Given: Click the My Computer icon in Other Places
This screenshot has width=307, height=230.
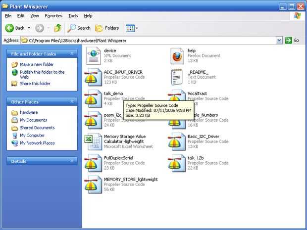Looking at the screenshot, I should pyautogui.click(x=14, y=136).
